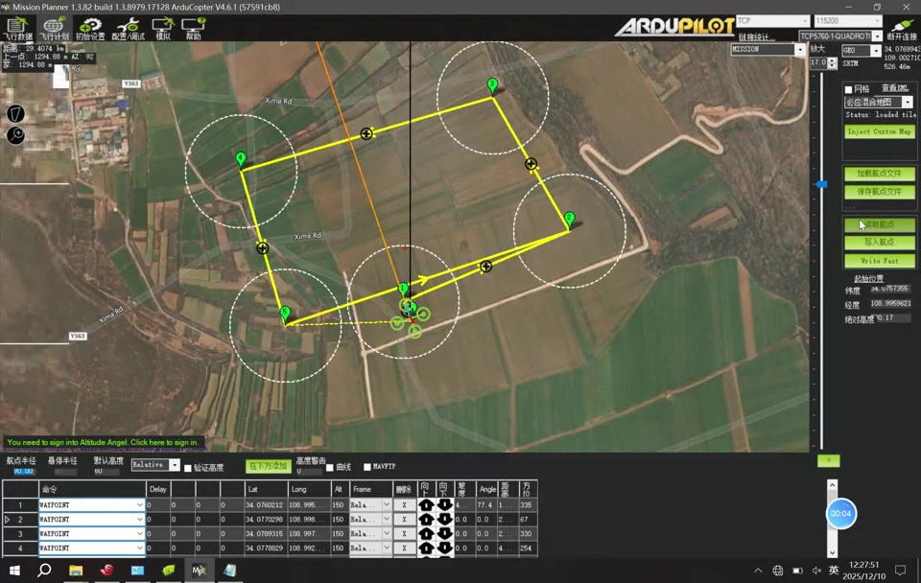Click the Inject Custom Map button
The image size is (921, 583).
(880, 131)
